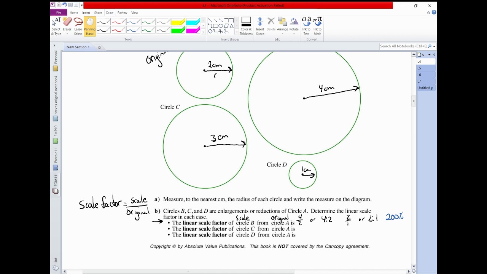Select the thick red pen in bottom row

pyautogui.click(x=118, y=30)
